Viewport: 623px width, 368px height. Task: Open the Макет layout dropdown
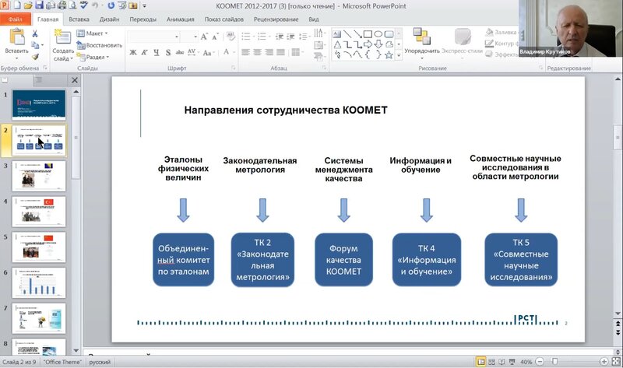point(95,33)
